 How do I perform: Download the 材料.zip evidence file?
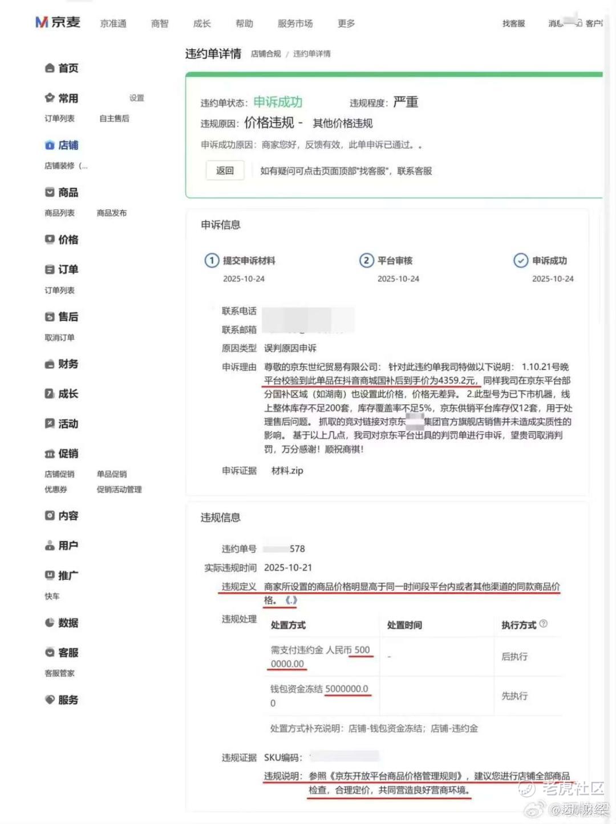click(x=287, y=471)
